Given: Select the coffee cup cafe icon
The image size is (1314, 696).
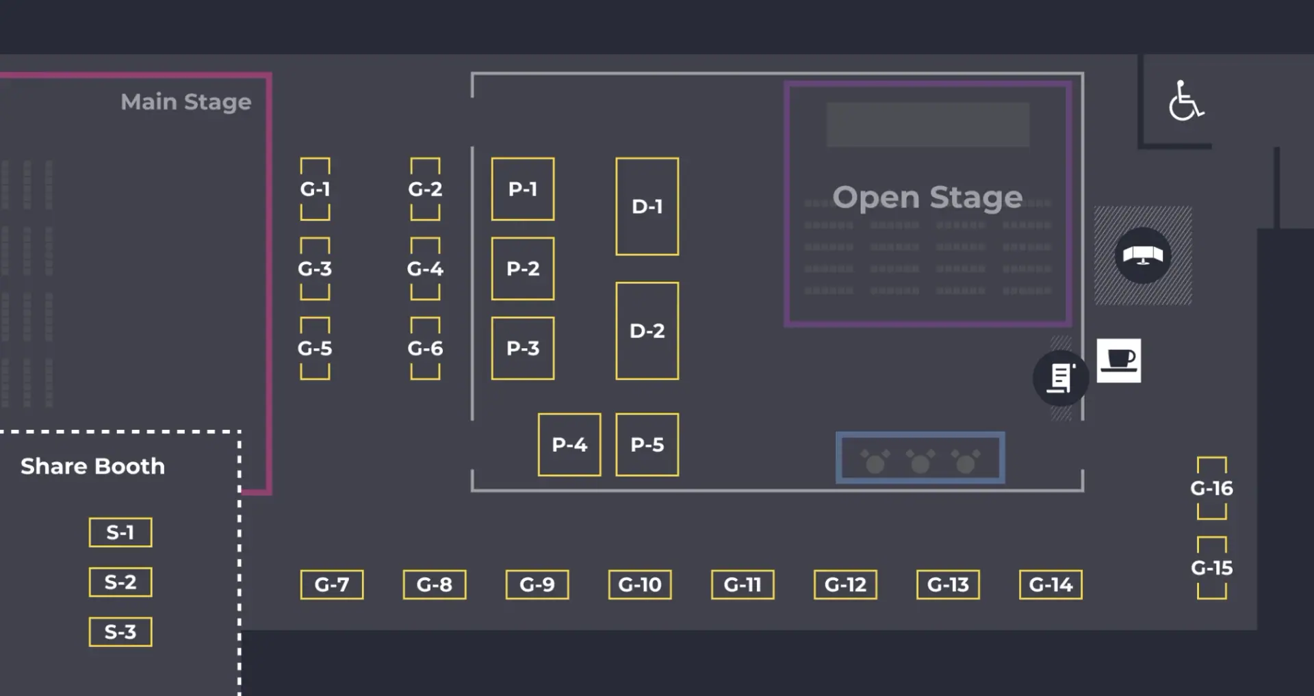Looking at the screenshot, I should (x=1119, y=361).
